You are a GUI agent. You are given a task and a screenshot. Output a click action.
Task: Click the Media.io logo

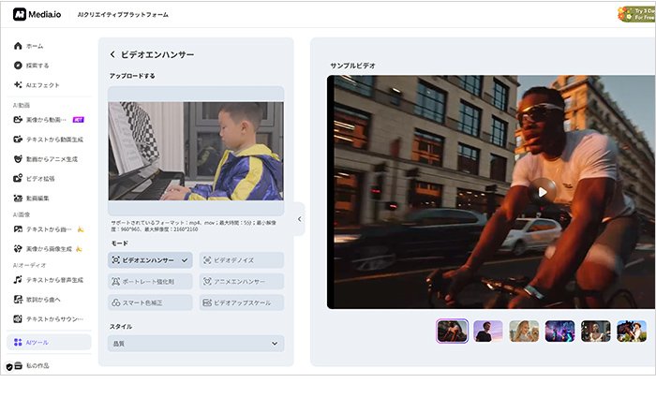tap(37, 15)
